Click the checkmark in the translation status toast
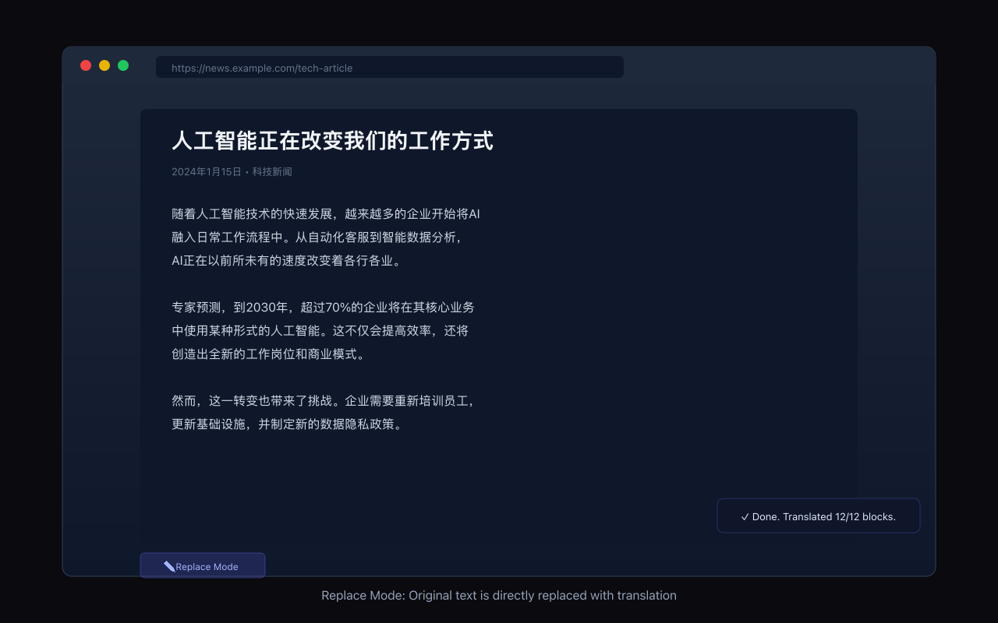This screenshot has width=998, height=623. pos(745,516)
